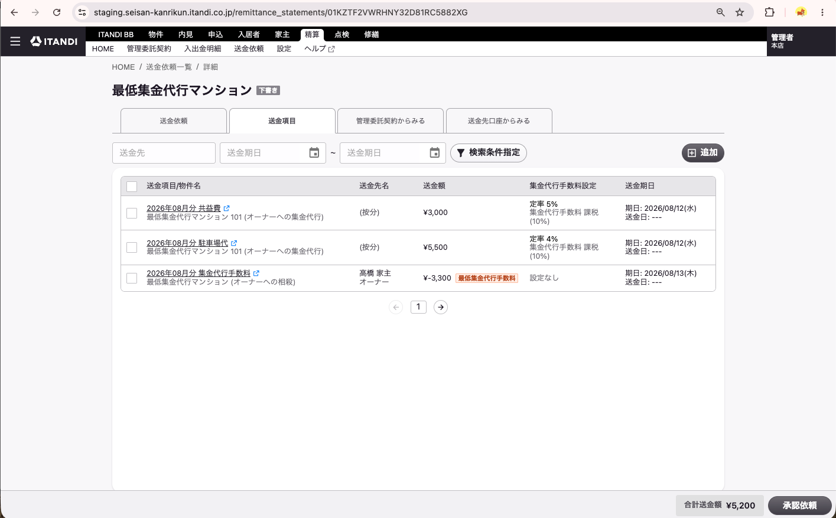
Task: Focus the first 送金期日 date field
Action: [272, 153]
